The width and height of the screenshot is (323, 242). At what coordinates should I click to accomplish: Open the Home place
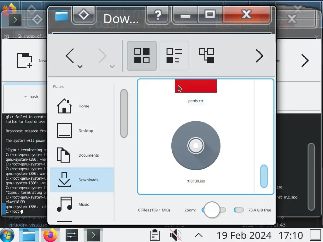[x=82, y=106]
